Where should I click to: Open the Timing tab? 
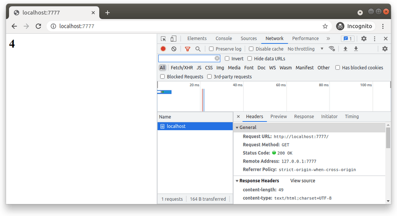pos(352,116)
